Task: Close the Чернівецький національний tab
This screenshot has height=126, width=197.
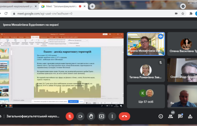Action: [36, 6]
